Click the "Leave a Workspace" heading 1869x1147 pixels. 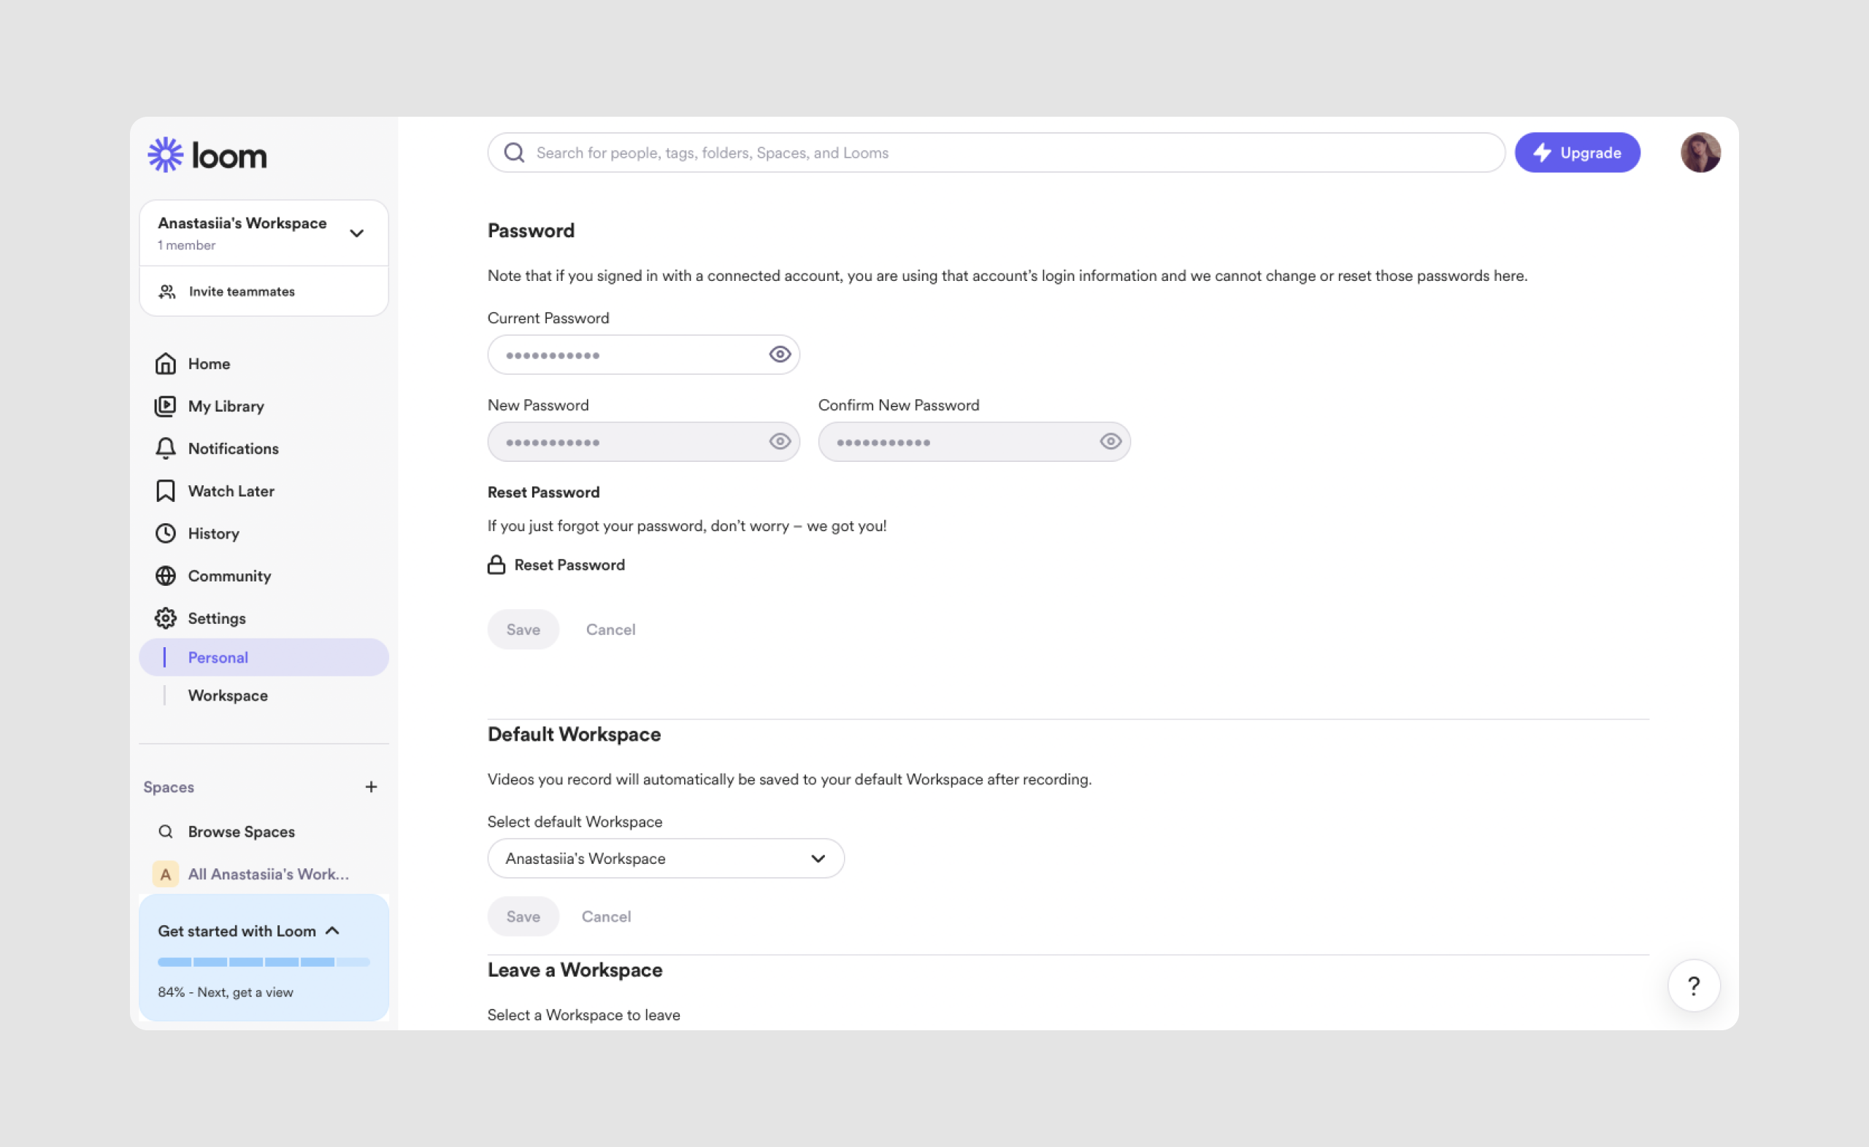click(x=575, y=970)
